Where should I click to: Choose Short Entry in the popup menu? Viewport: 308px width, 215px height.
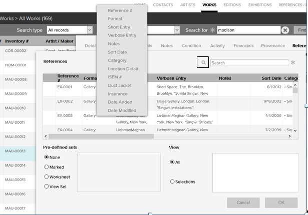point(119,27)
